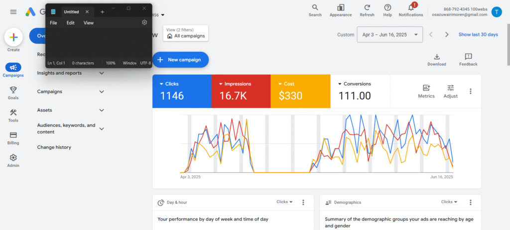Click the New campaign button

point(180,60)
